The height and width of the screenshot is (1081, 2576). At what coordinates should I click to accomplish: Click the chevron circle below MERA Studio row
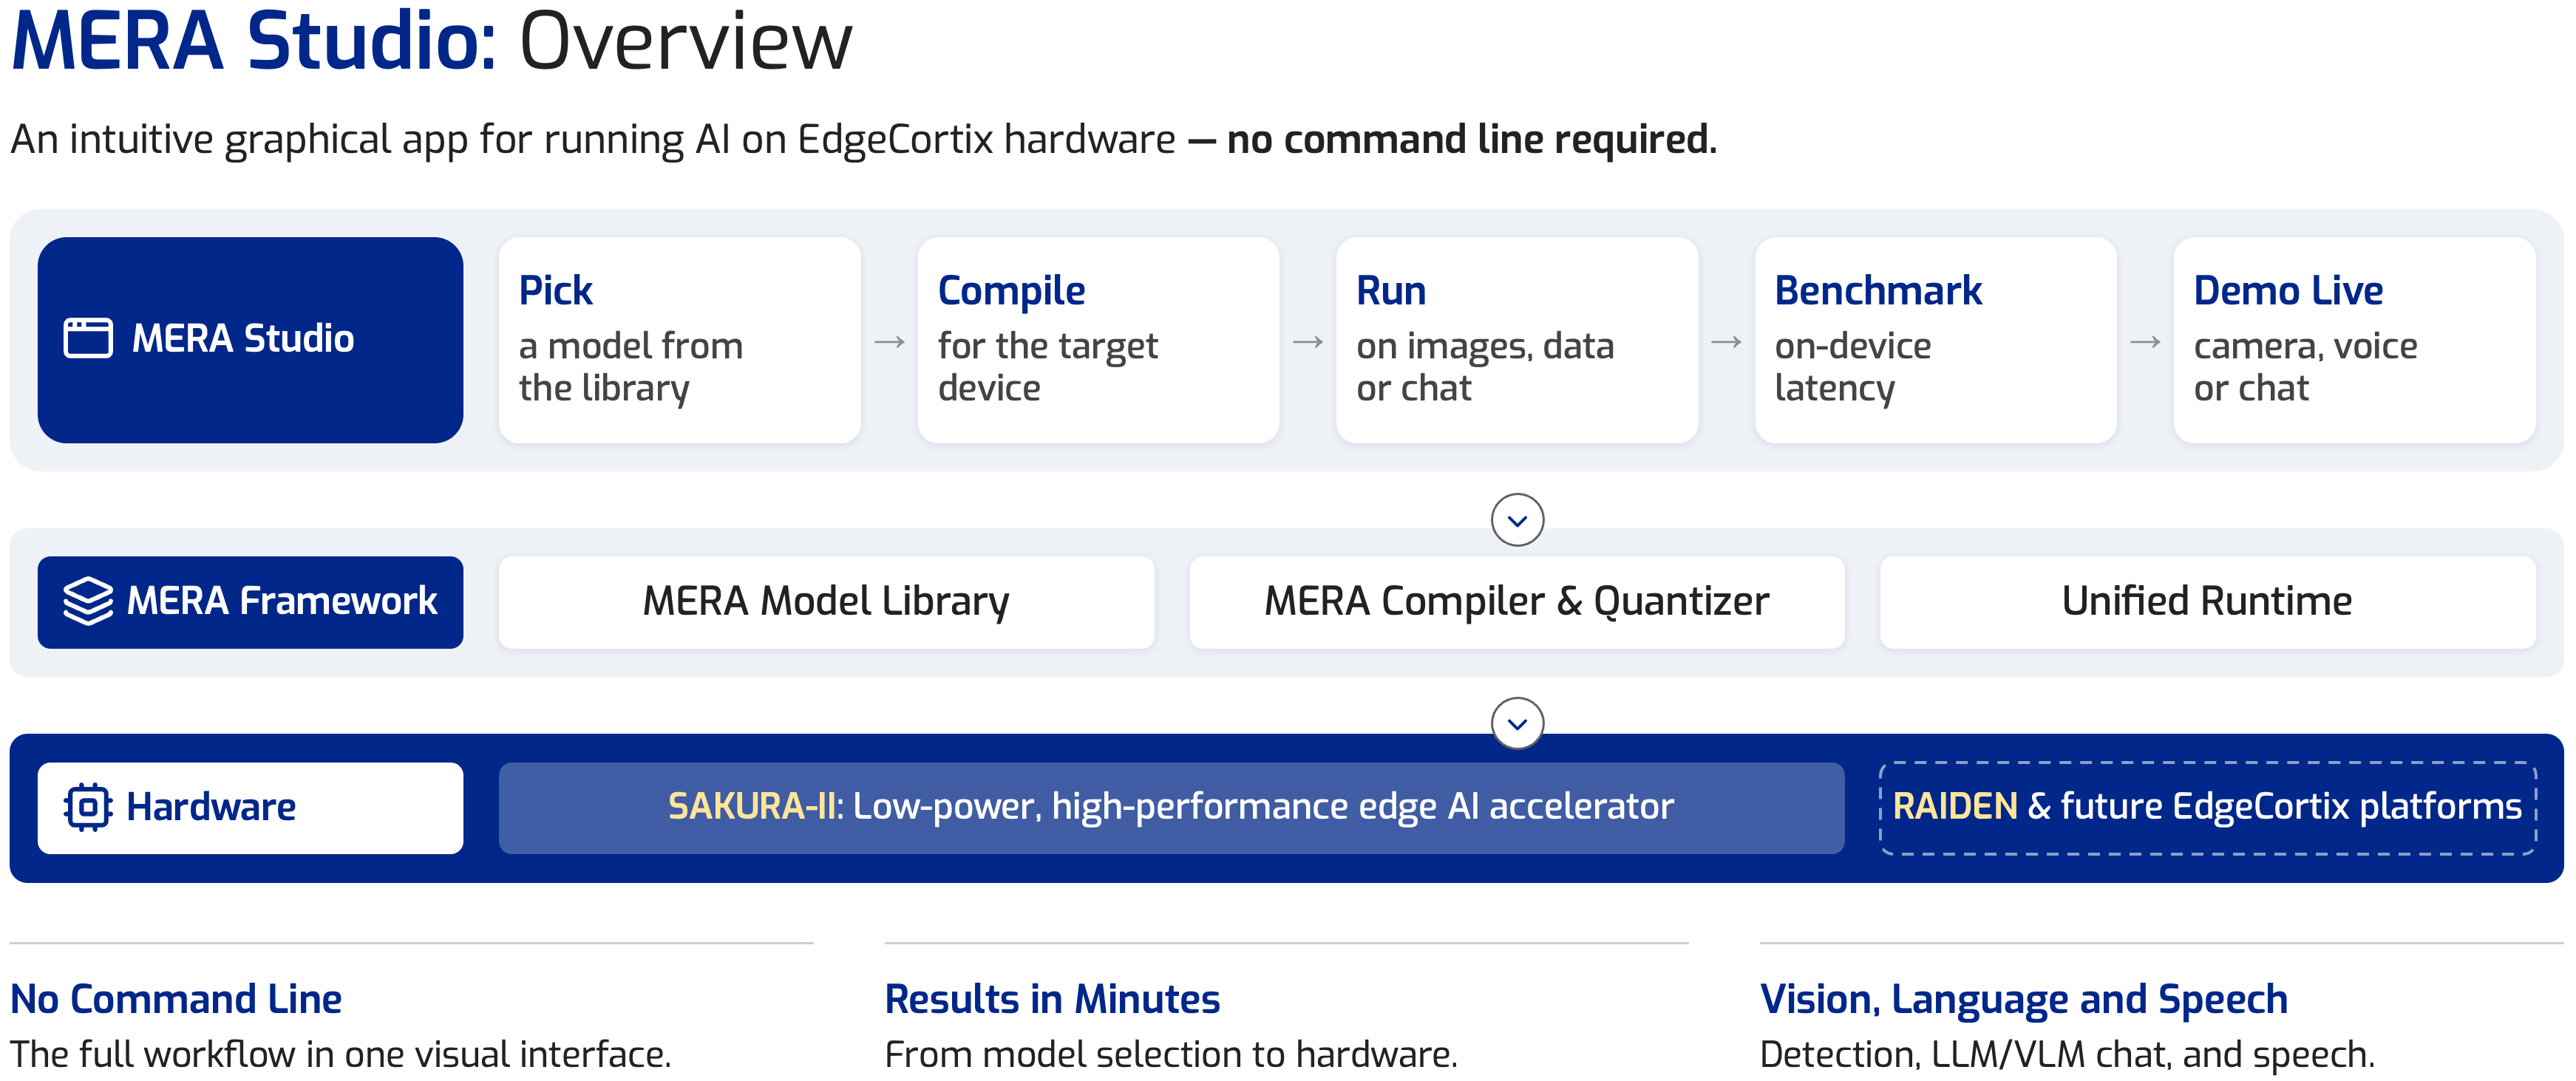(1517, 520)
